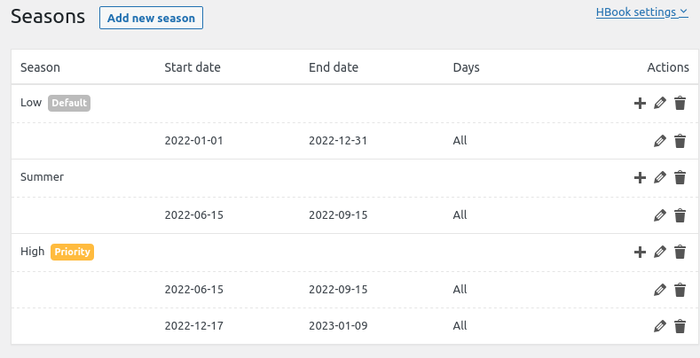
Task: Delete the 2022-01-01 to 2022-12-31 date range
Action: click(x=680, y=140)
